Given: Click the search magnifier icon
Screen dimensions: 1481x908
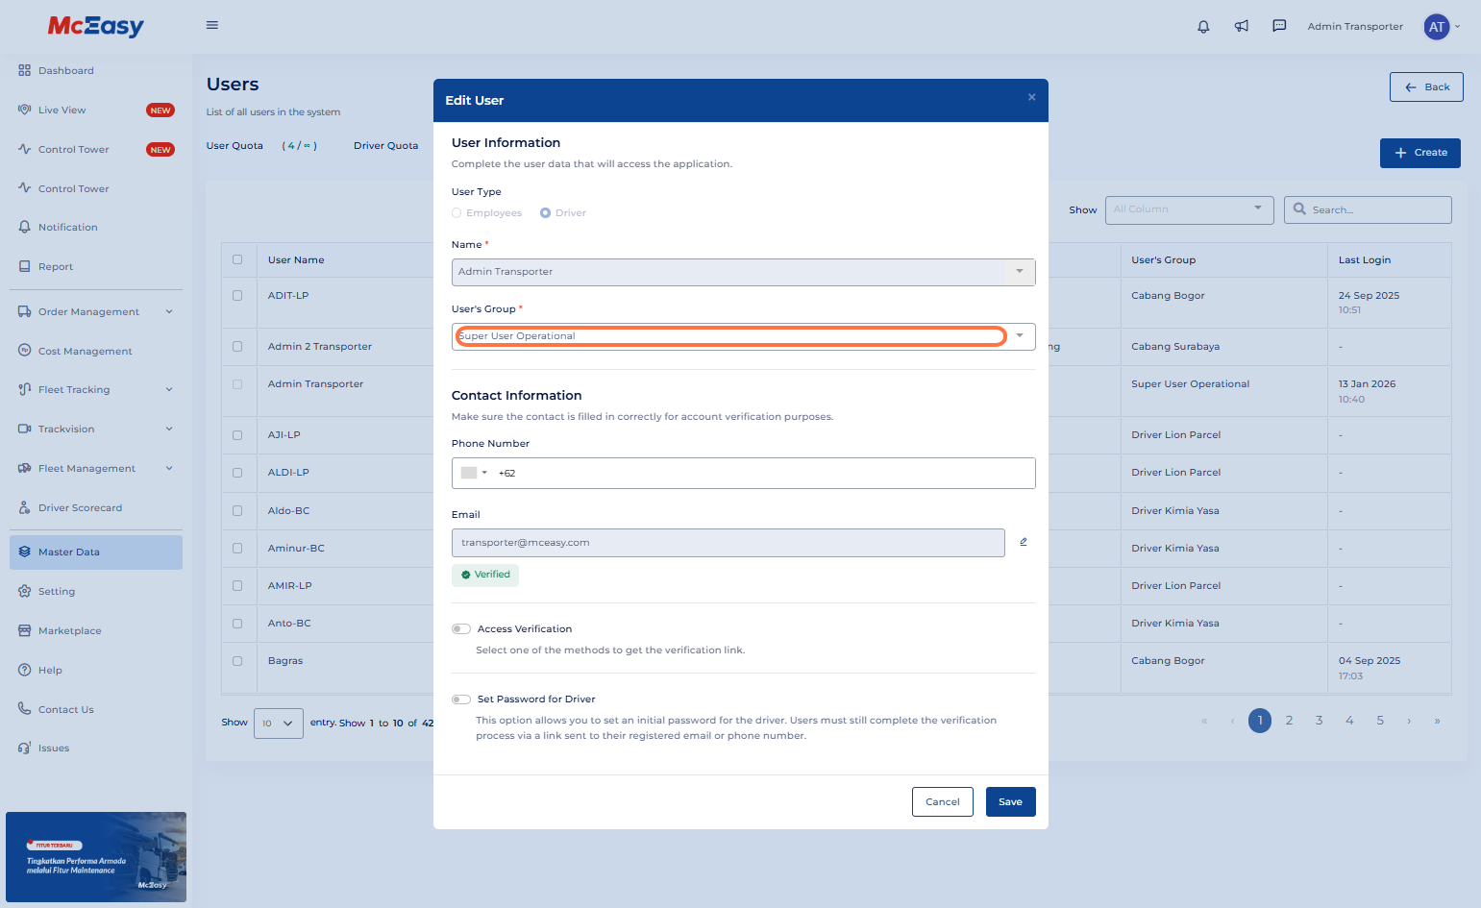Looking at the screenshot, I should pos(1300,209).
